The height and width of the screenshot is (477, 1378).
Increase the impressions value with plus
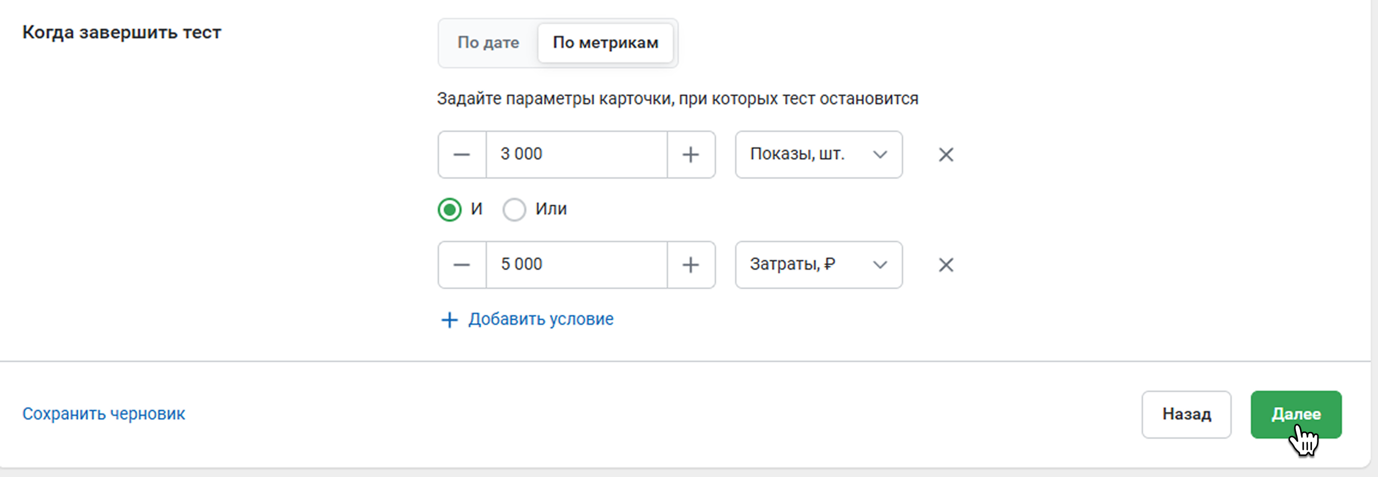point(691,155)
